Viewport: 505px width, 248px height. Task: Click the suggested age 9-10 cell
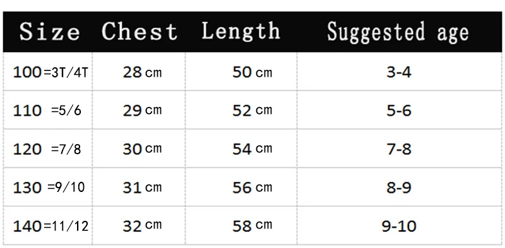coord(399,226)
